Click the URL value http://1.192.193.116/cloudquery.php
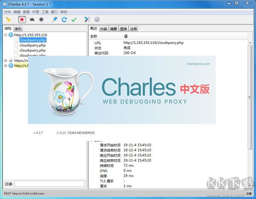 [154, 43]
